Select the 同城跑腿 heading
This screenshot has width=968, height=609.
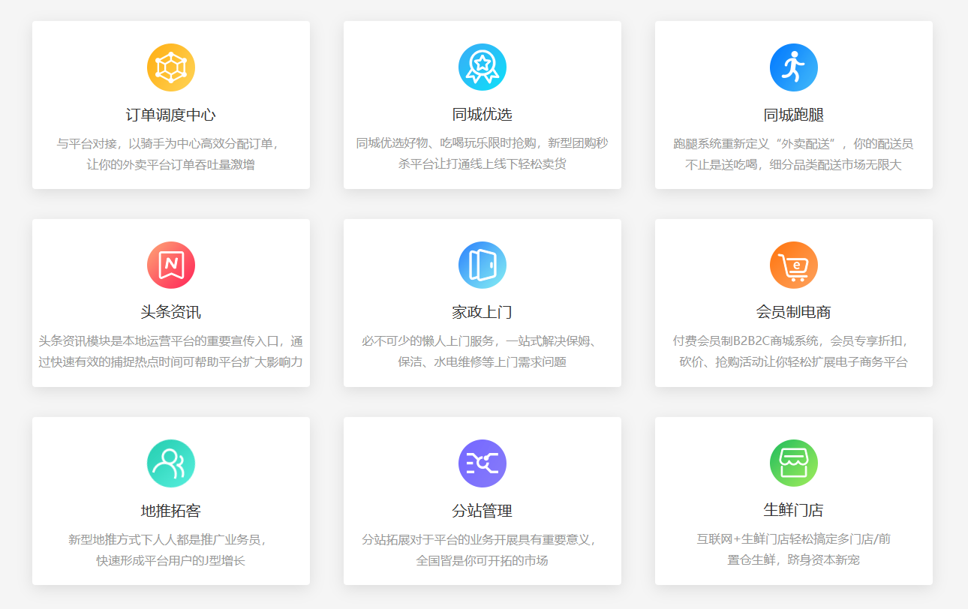coord(794,115)
